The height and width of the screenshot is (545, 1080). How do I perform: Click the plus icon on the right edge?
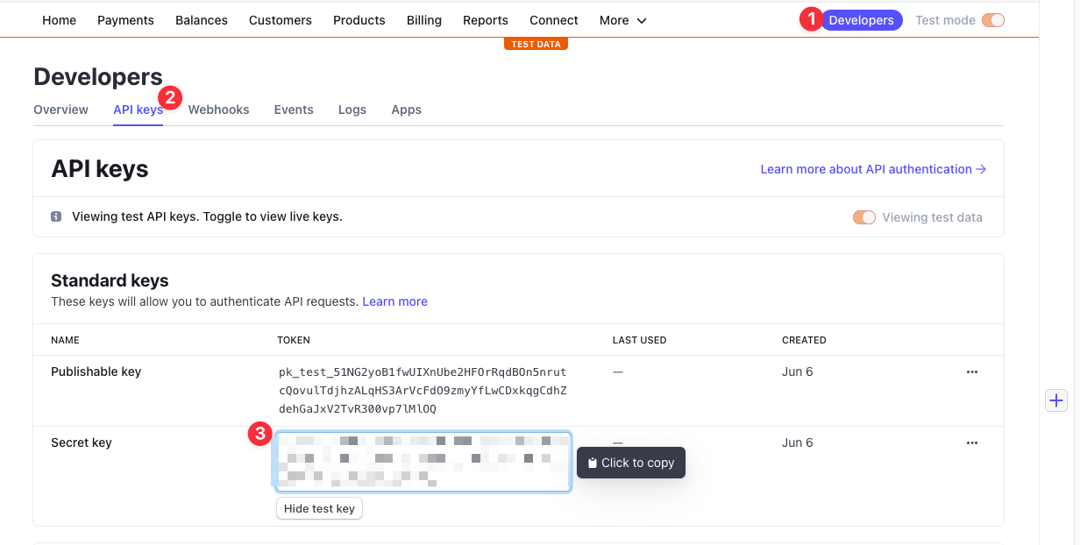point(1056,400)
